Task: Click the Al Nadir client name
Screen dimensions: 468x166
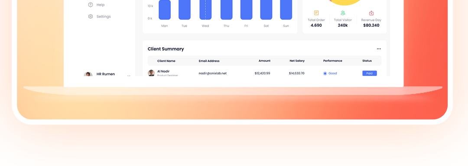Action: point(163,71)
